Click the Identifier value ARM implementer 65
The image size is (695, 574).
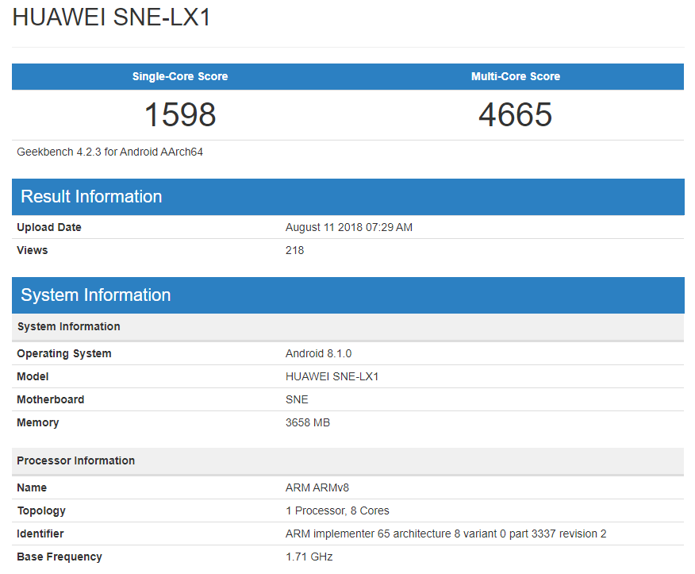tap(446, 534)
